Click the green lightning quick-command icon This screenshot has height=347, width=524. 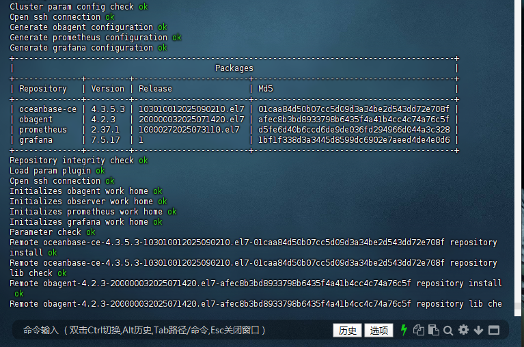coord(404,330)
